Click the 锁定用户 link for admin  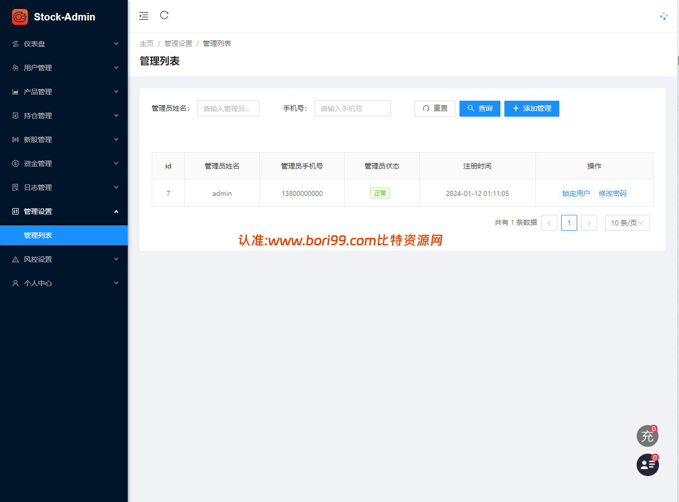click(x=576, y=193)
